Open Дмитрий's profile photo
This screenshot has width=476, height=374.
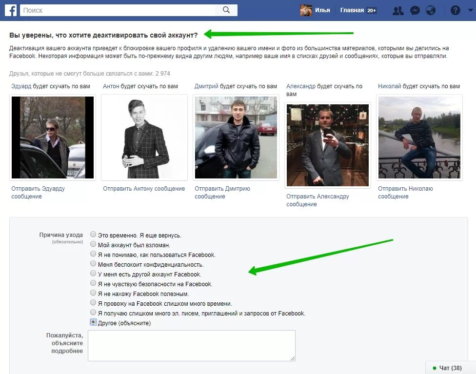click(236, 138)
